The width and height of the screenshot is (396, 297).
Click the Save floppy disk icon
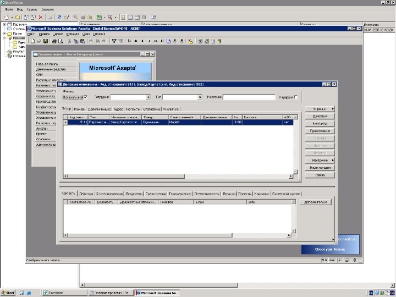[46, 41]
